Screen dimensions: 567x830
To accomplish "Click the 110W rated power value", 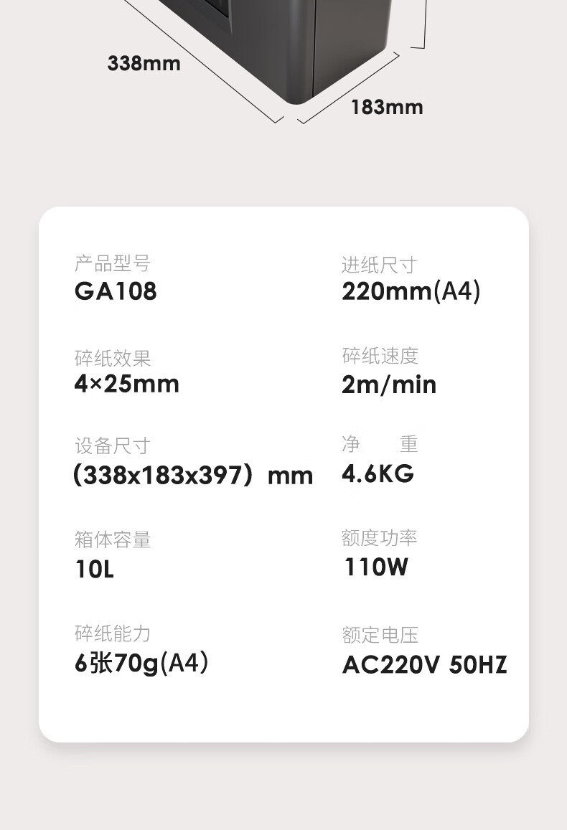I will click(x=376, y=567).
